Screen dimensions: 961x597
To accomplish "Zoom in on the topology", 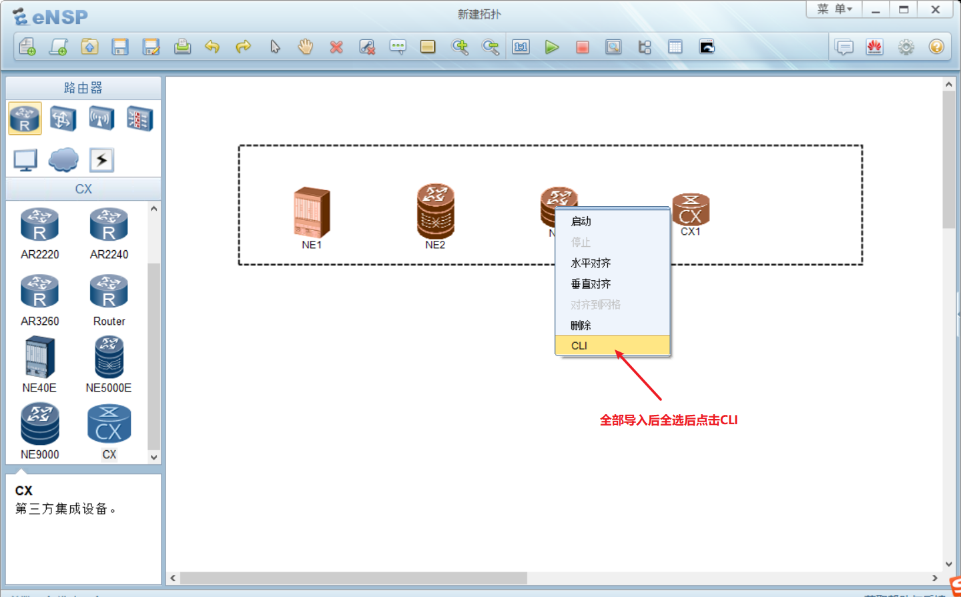I will pos(460,47).
